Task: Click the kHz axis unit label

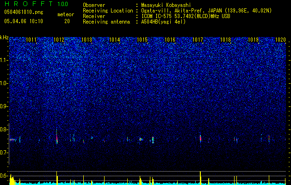Action: [x=4, y=37]
